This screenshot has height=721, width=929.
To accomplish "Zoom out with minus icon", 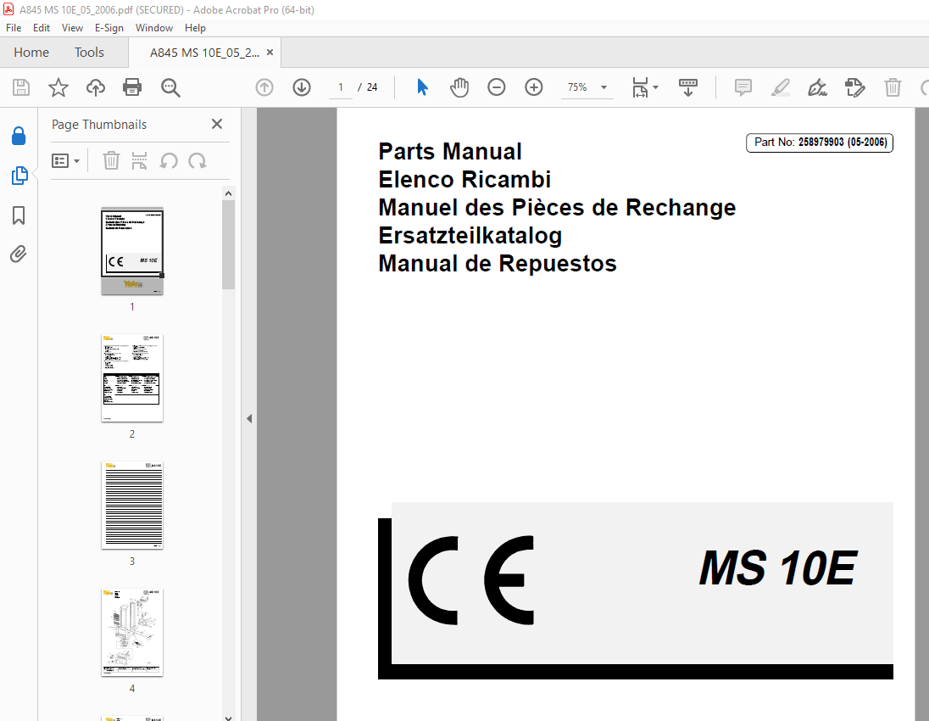I will [497, 87].
